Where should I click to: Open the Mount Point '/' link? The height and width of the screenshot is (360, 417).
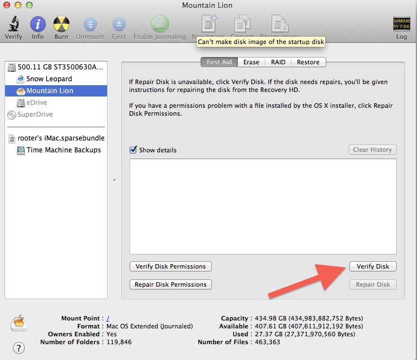108,318
